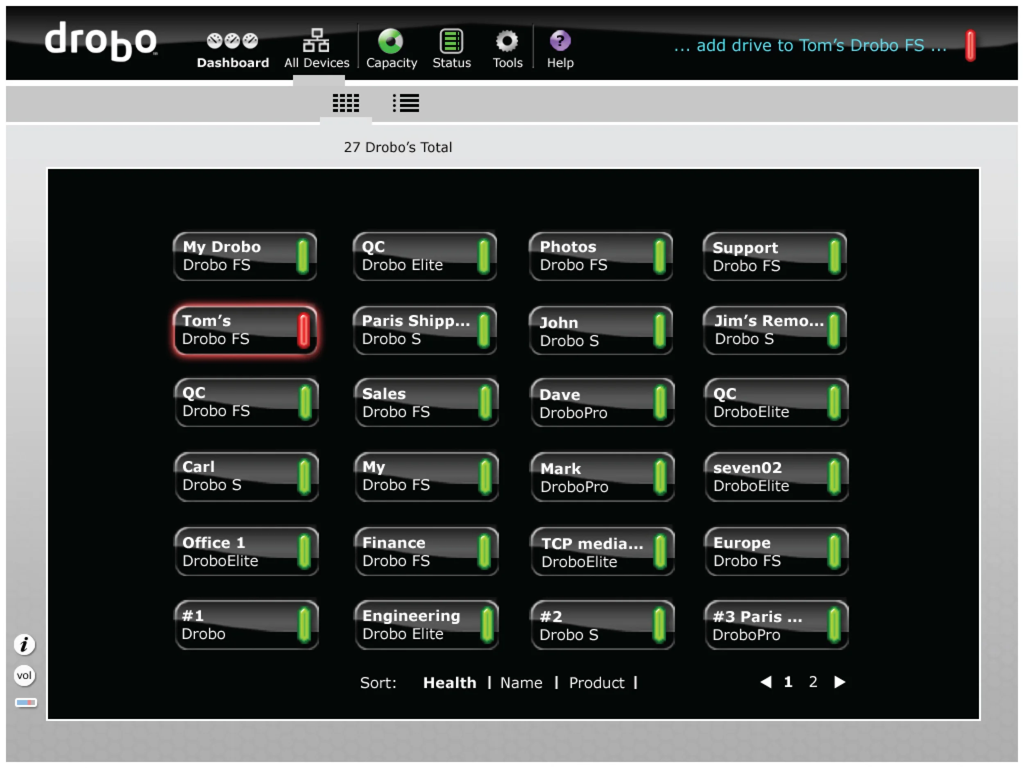Open Mark DroboPro tile
The height and width of the screenshot is (768, 1024).
point(602,477)
